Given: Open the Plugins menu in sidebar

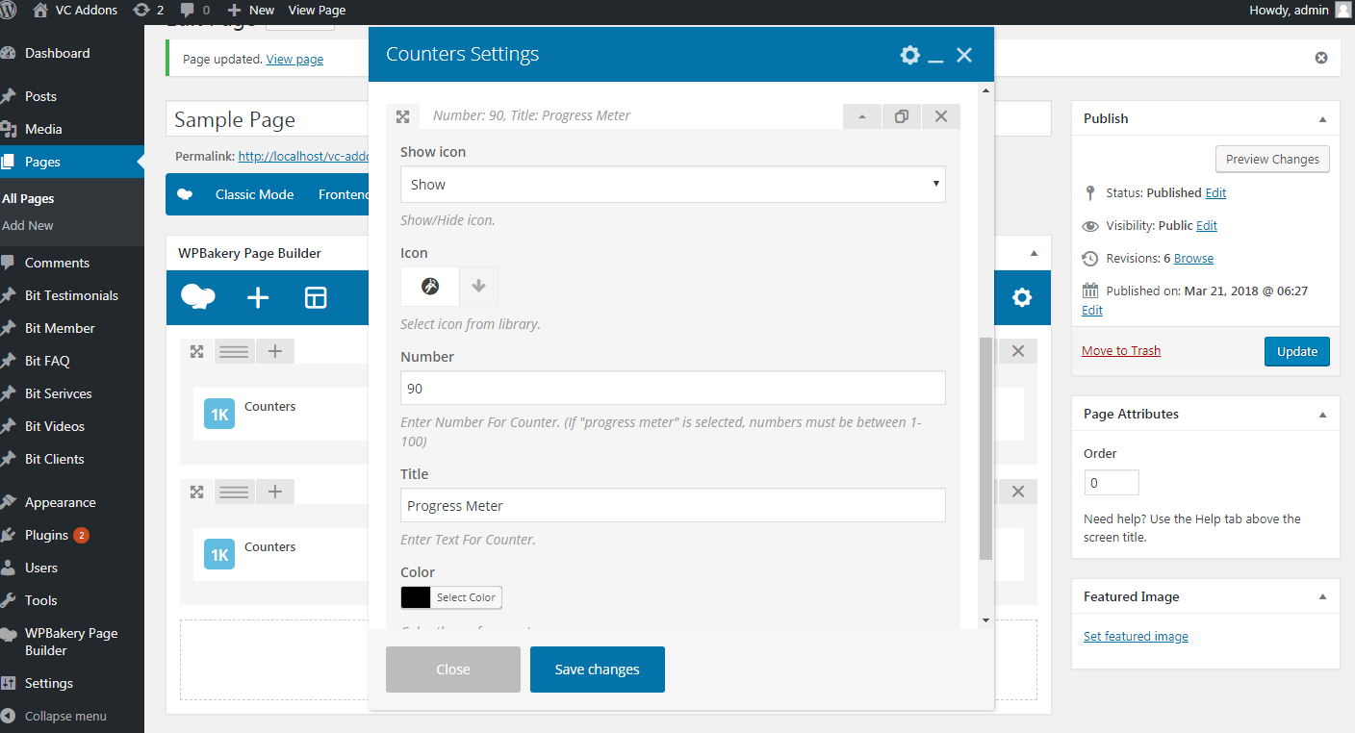Looking at the screenshot, I should point(46,535).
